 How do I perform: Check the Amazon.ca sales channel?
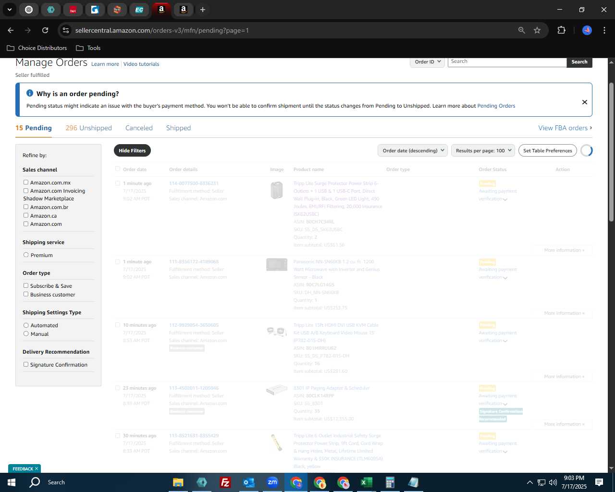pyautogui.click(x=26, y=215)
